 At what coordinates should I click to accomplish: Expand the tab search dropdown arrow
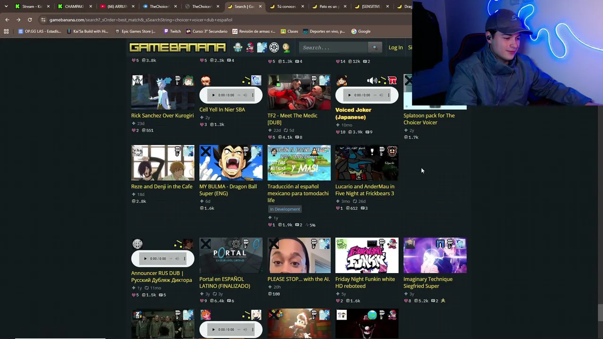click(x=6, y=6)
